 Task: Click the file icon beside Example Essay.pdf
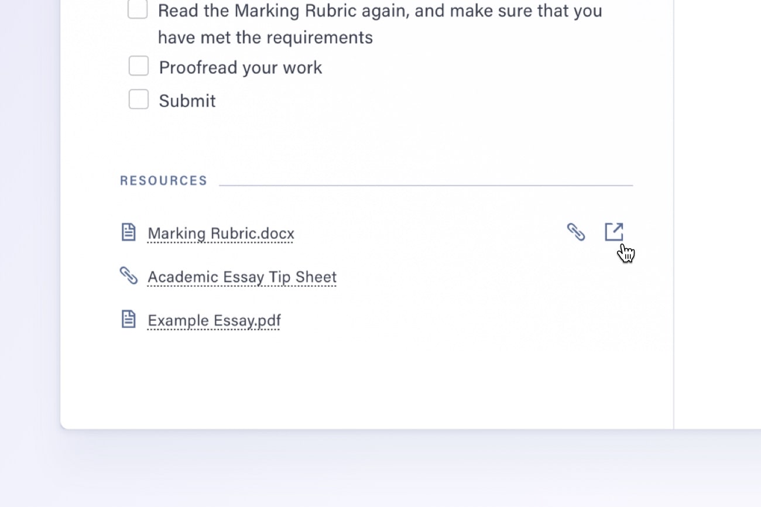128,318
